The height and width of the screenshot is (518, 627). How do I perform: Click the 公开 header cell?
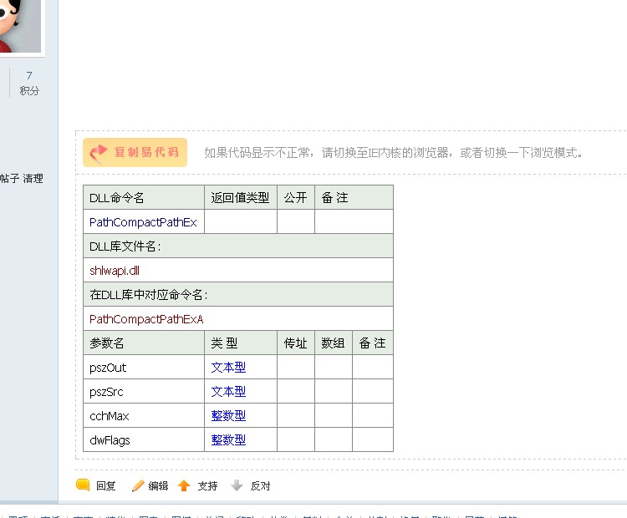(x=296, y=197)
